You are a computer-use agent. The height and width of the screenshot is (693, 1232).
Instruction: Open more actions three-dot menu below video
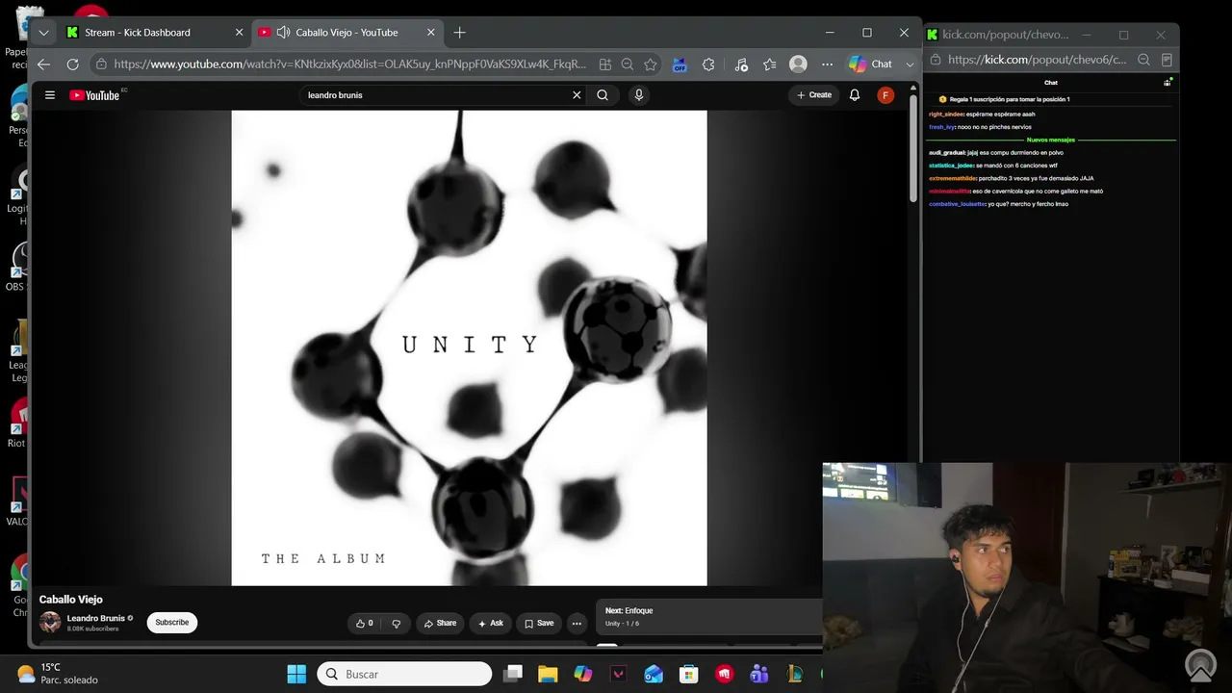pyautogui.click(x=577, y=624)
